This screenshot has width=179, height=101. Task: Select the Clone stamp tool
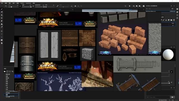coord(2,24)
